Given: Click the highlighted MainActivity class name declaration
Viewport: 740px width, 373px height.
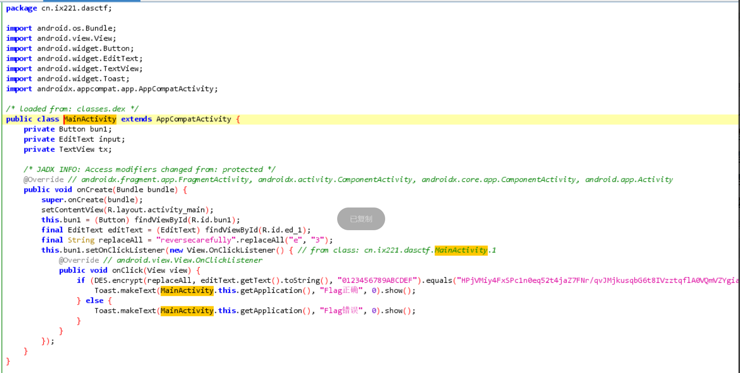Looking at the screenshot, I should [90, 119].
